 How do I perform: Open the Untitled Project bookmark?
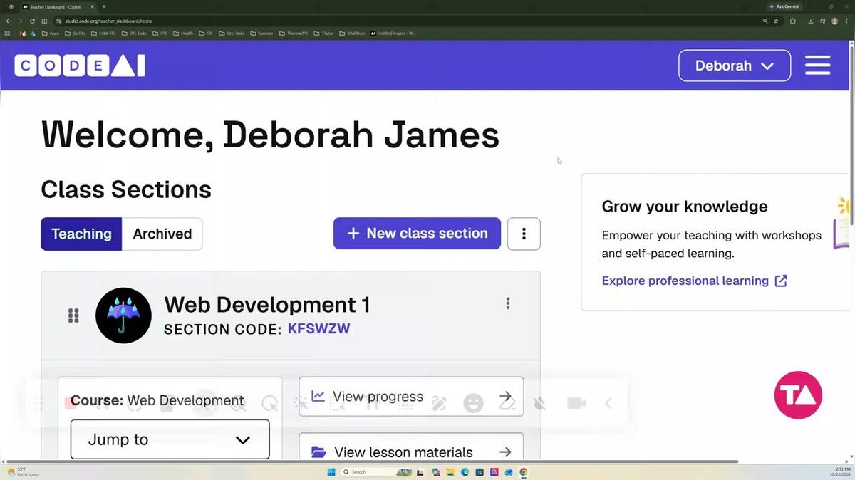(393, 33)
